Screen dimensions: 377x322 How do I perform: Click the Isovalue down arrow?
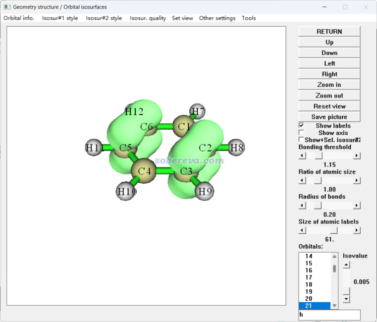click(346, 299)
